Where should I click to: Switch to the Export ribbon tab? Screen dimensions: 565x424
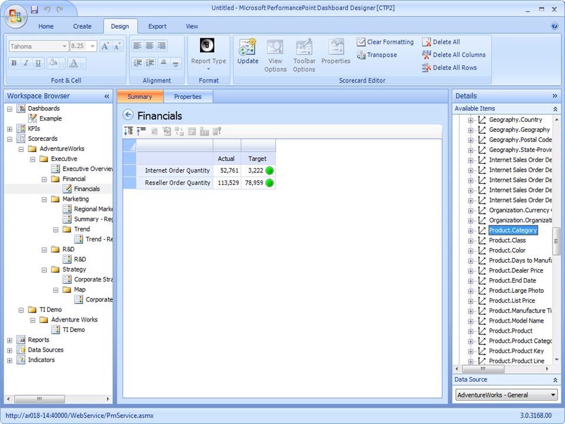pyautogui.click(x=158, y=26)
